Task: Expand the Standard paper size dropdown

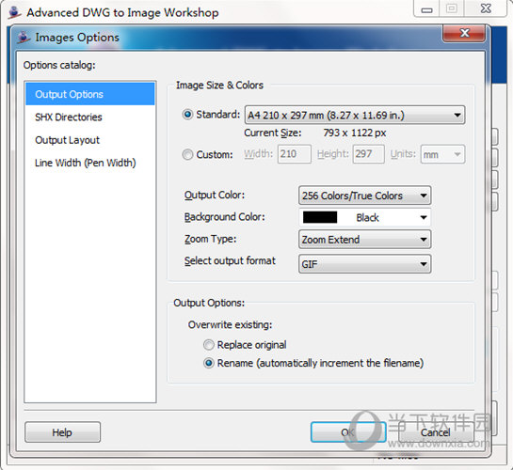Action: click(355, 115)
